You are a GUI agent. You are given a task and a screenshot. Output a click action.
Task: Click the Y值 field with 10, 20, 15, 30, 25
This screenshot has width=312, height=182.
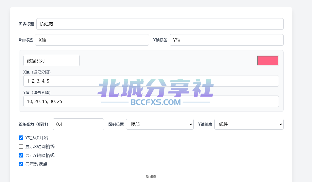click(151, 101)
